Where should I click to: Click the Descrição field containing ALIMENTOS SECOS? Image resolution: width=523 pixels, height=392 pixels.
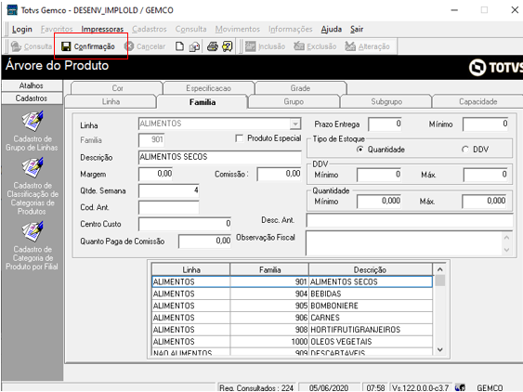220,157
